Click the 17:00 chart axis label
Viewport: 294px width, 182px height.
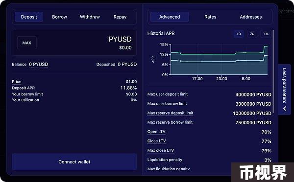click(197, 79)
